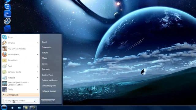Click the search magnifier icon
196x110 pixels.
35,101
